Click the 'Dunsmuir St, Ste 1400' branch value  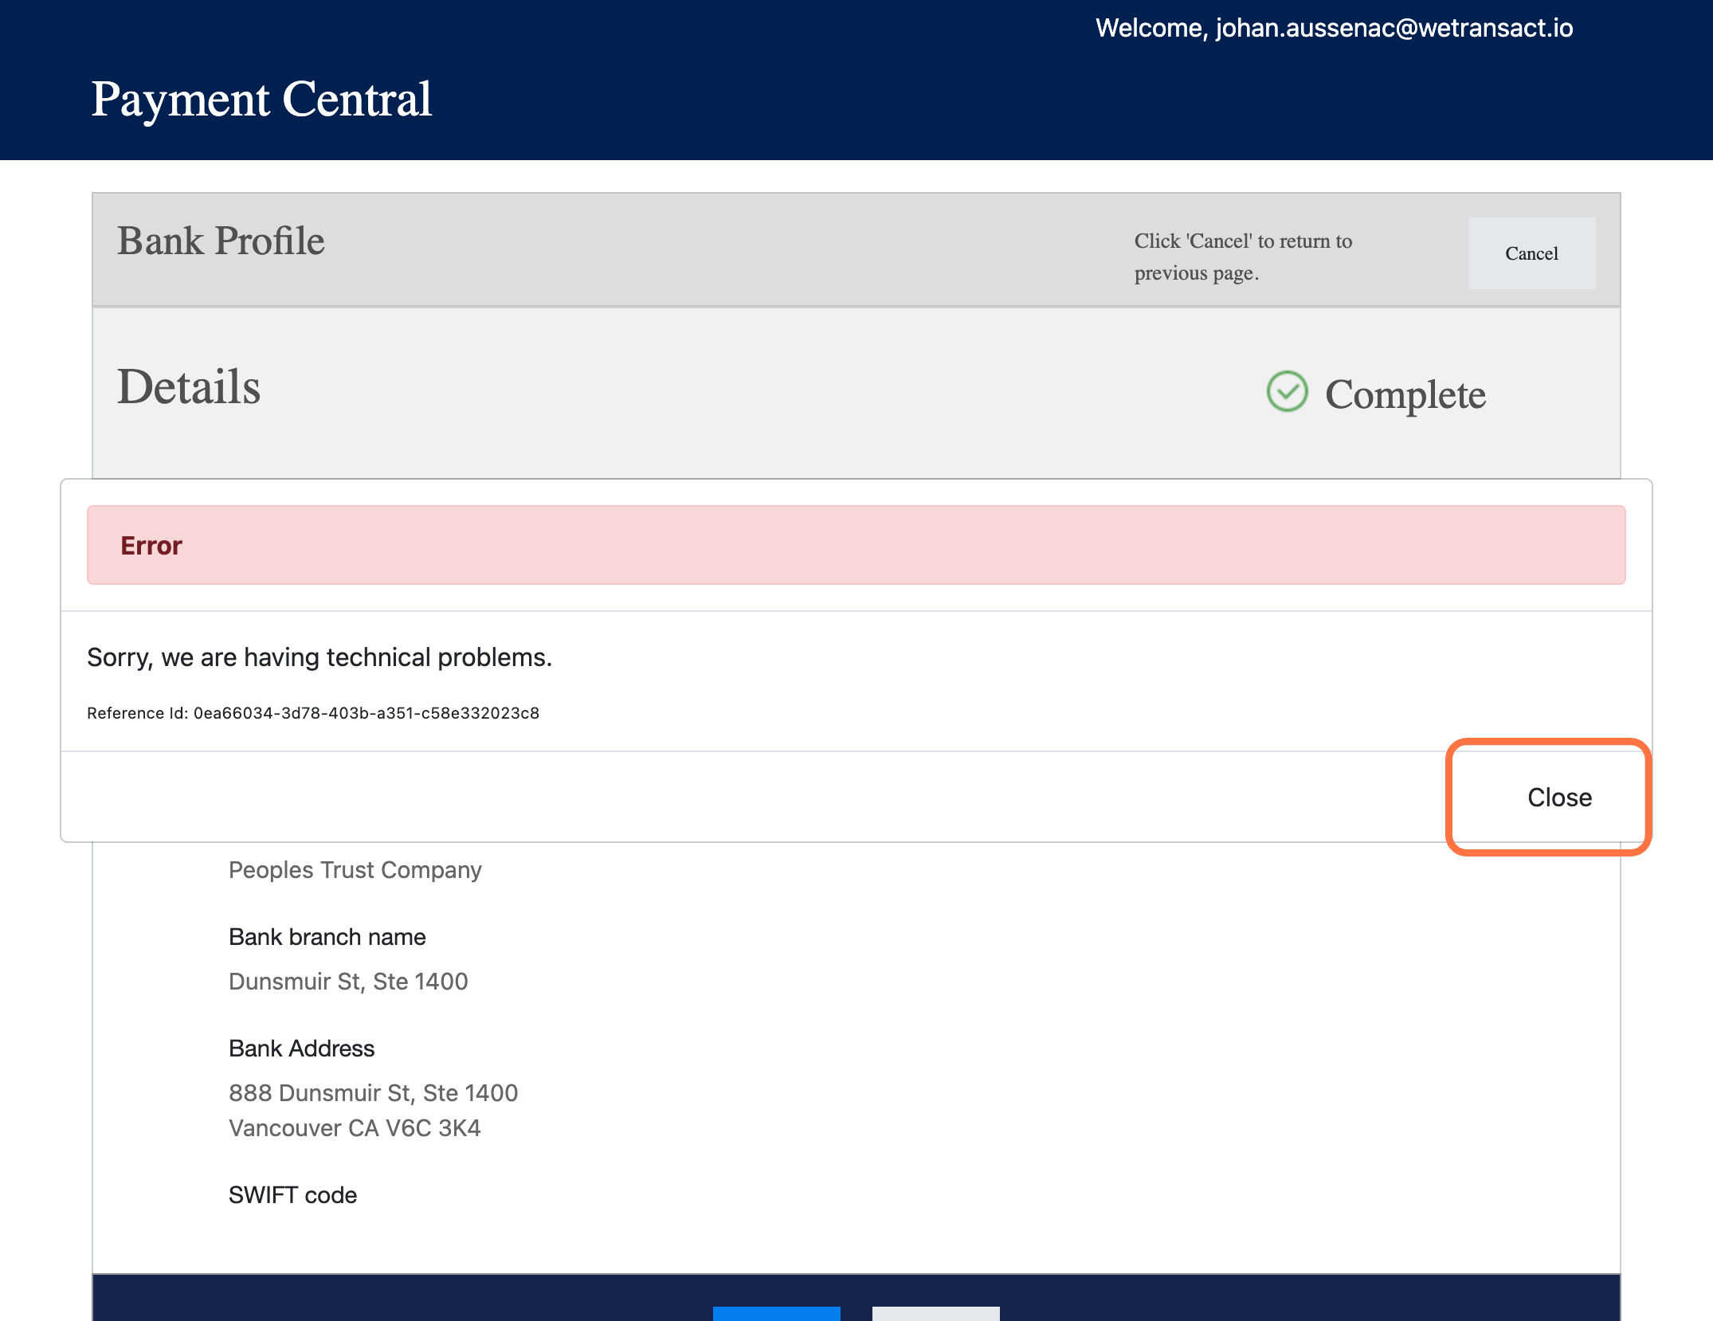tap(348, 982)
